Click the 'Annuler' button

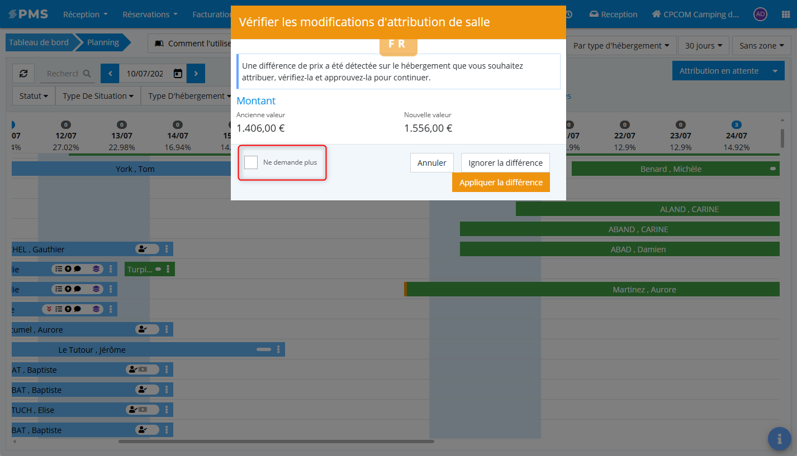(431, 163)
